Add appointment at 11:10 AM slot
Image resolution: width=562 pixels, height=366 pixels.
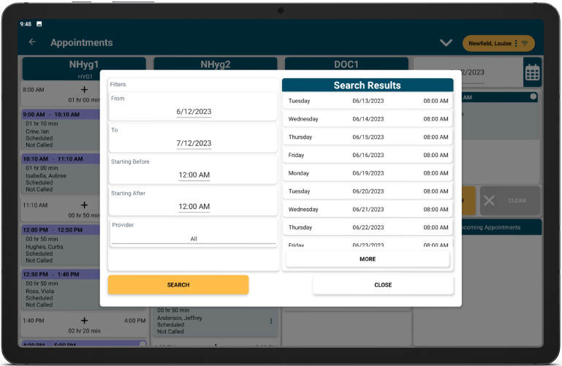point(84,205)
